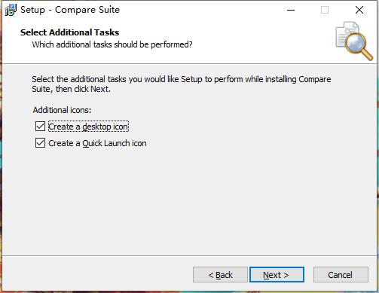Click the 'Select Additional Tasks' heading

[x=70, y=32]
